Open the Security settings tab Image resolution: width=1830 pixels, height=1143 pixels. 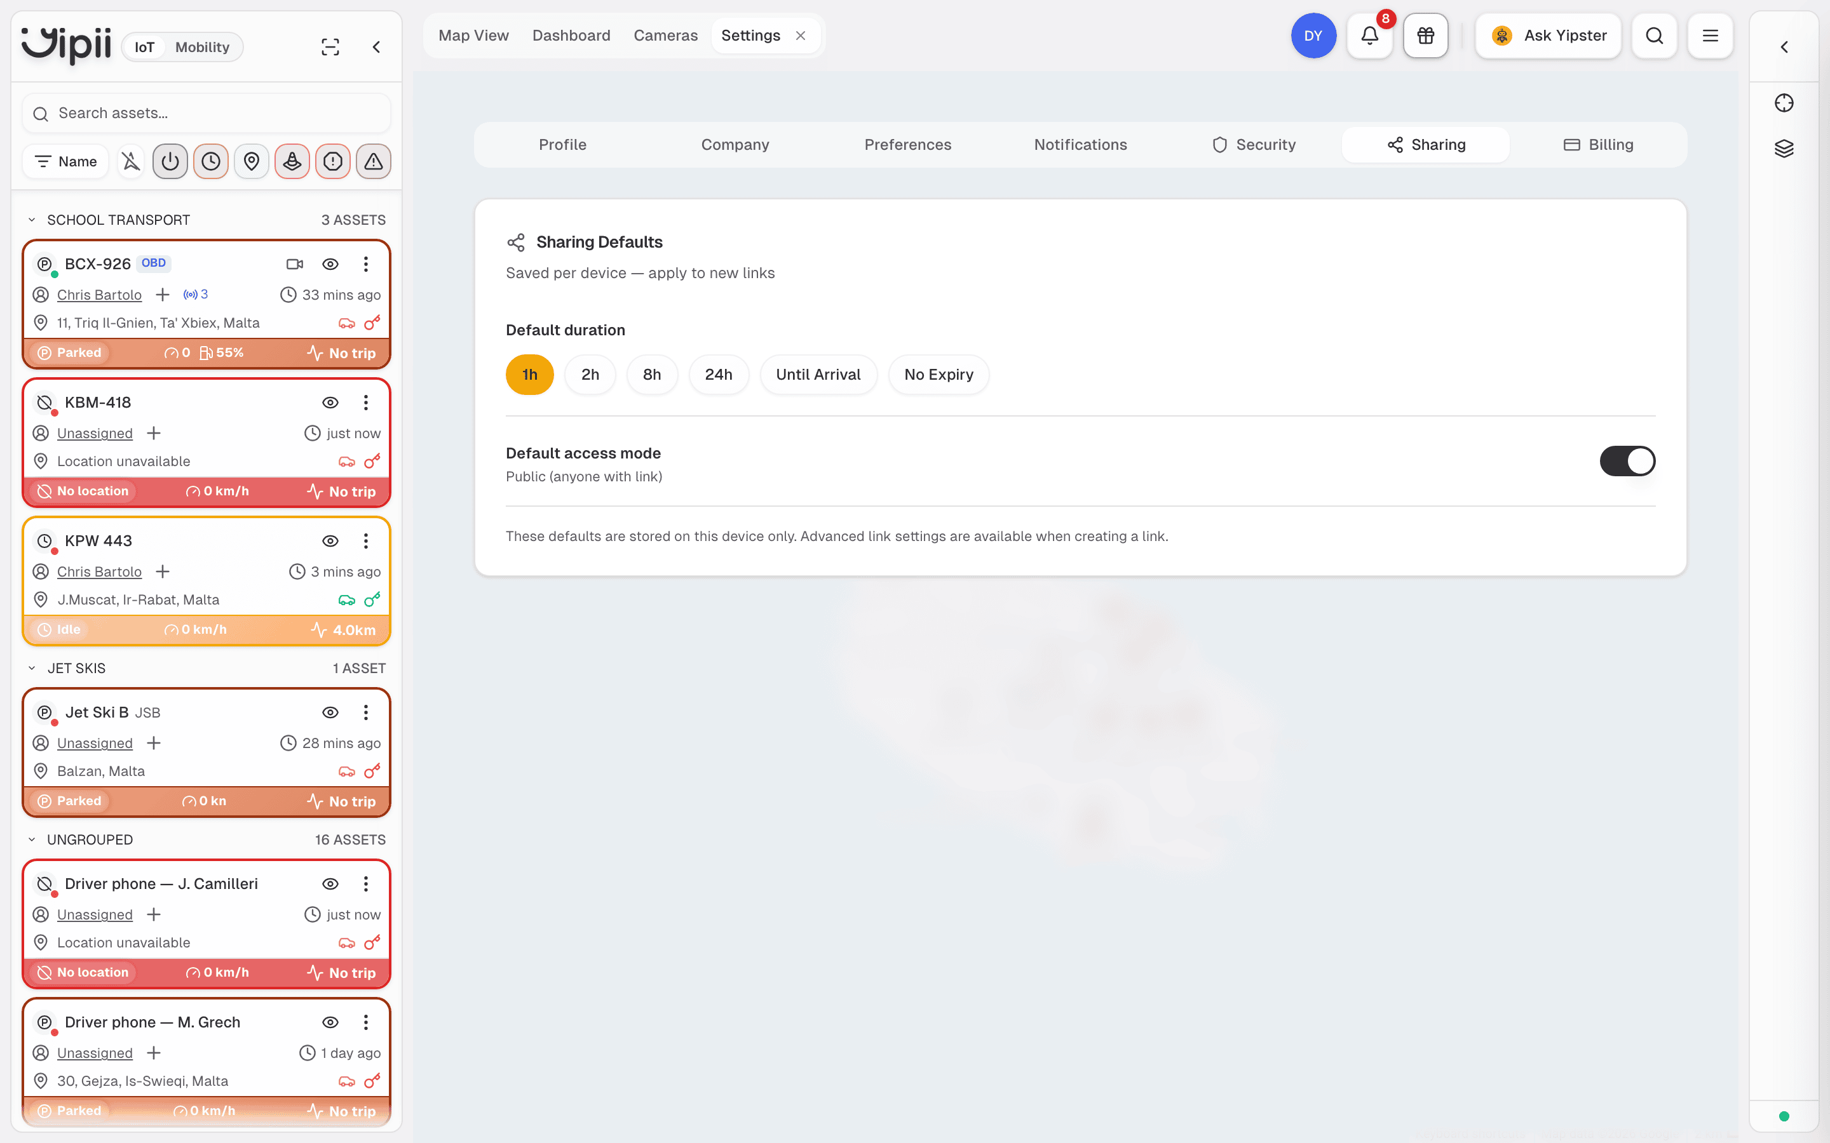[x=1253, y=144]
